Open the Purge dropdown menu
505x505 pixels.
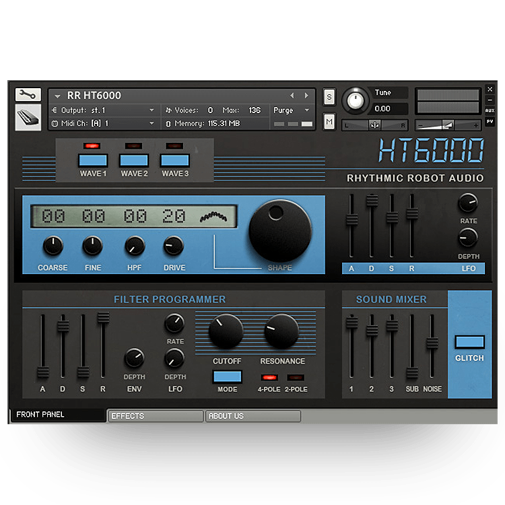(x=292, y=110)
